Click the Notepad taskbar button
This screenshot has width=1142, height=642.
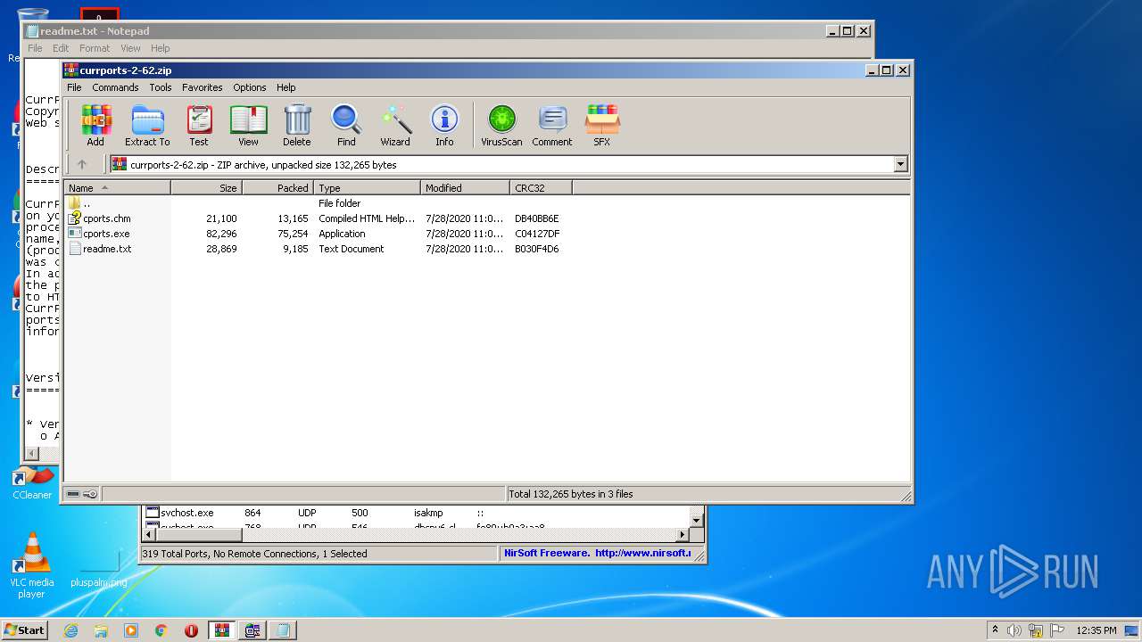pos(283,630)
